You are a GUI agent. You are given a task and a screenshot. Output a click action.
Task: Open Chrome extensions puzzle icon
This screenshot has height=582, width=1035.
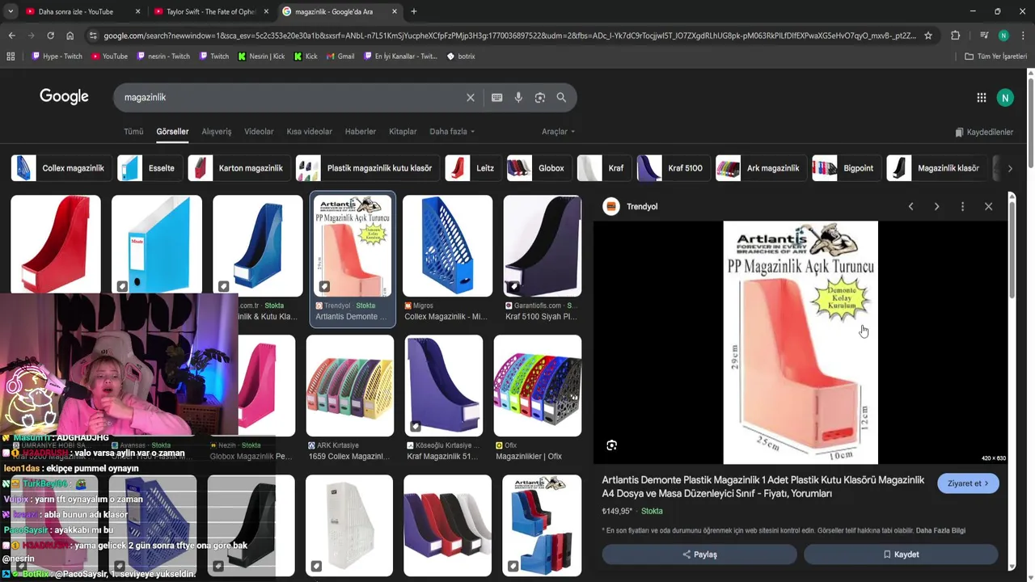tap(955, 36)
